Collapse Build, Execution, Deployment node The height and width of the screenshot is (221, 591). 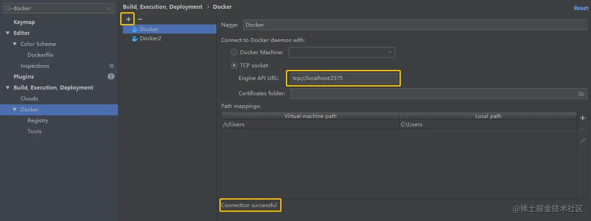coord(8,88)
